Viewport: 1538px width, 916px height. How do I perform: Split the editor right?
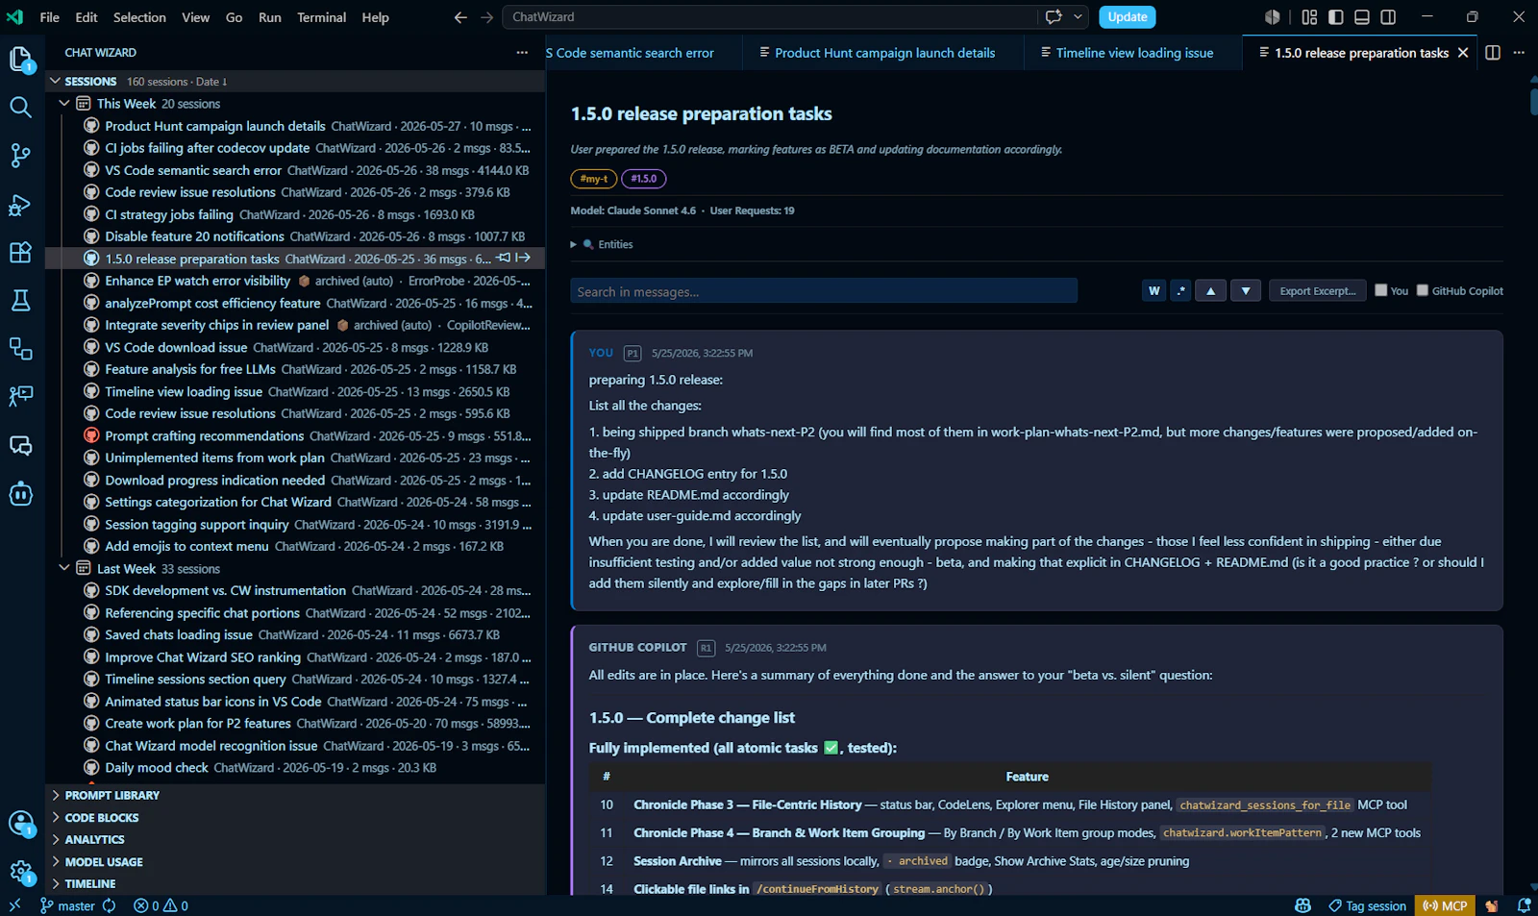(x=1493, y=53)
